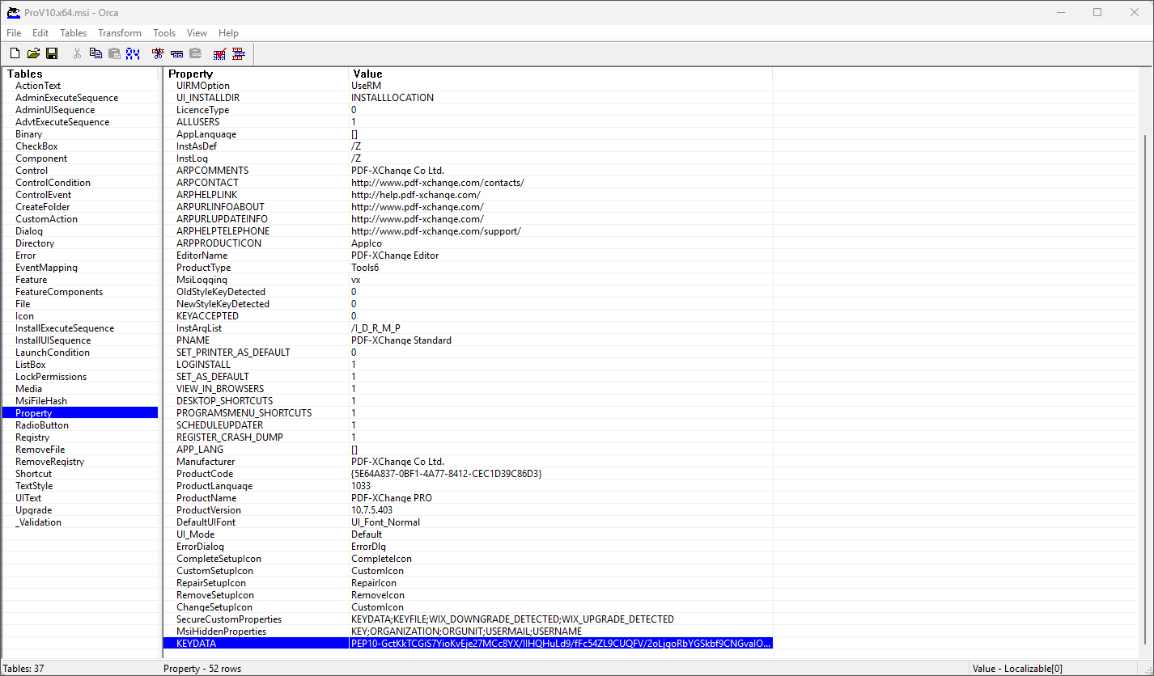Click the value http://help.pdf-xchange.com/
This screenshot has height=676, width=1154.
point(416,195)
